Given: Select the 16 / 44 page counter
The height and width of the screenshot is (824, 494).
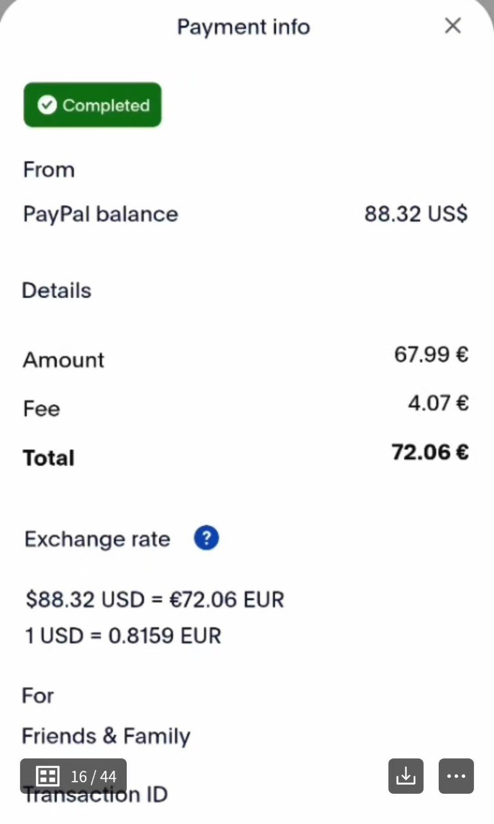Looking at the screenshot, I should (x=93, y=776).
